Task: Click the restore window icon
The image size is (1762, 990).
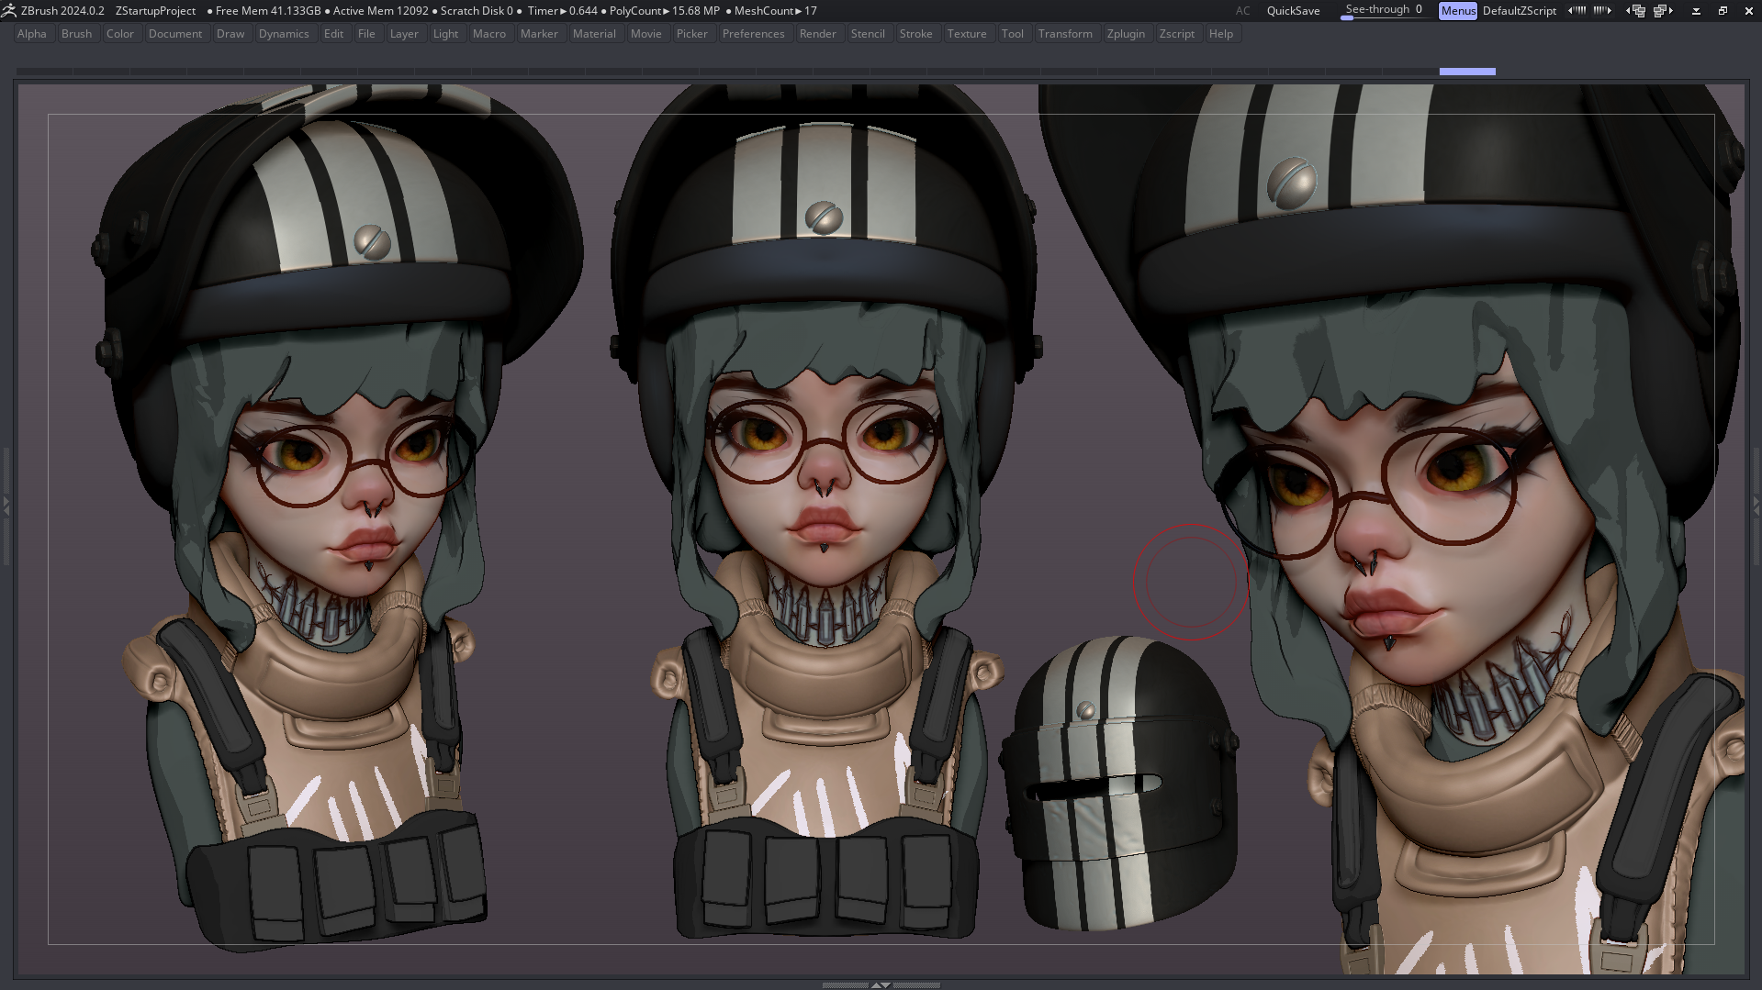Action: tap(1723, 11)
